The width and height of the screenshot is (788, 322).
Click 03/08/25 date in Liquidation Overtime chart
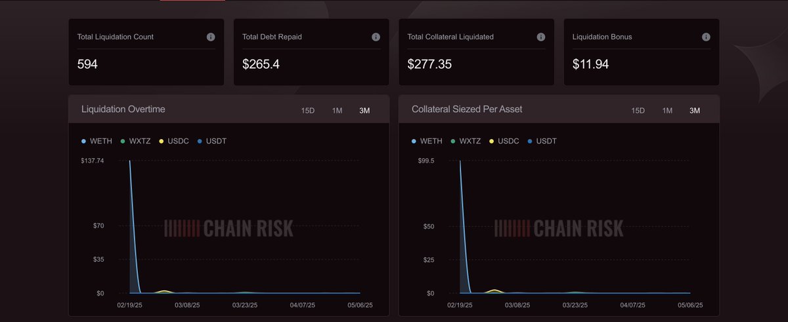[x=187, y=306]
